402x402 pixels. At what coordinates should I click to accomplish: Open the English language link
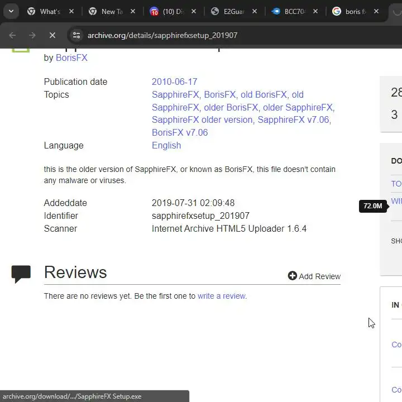pos(166,145)
